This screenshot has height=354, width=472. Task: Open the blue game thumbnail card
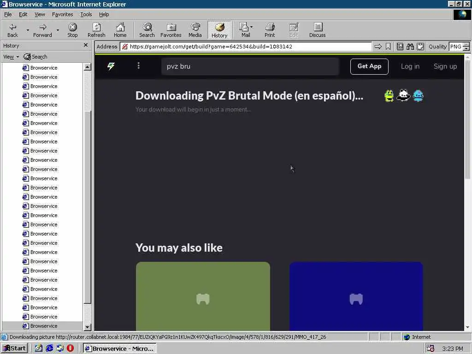356,296
